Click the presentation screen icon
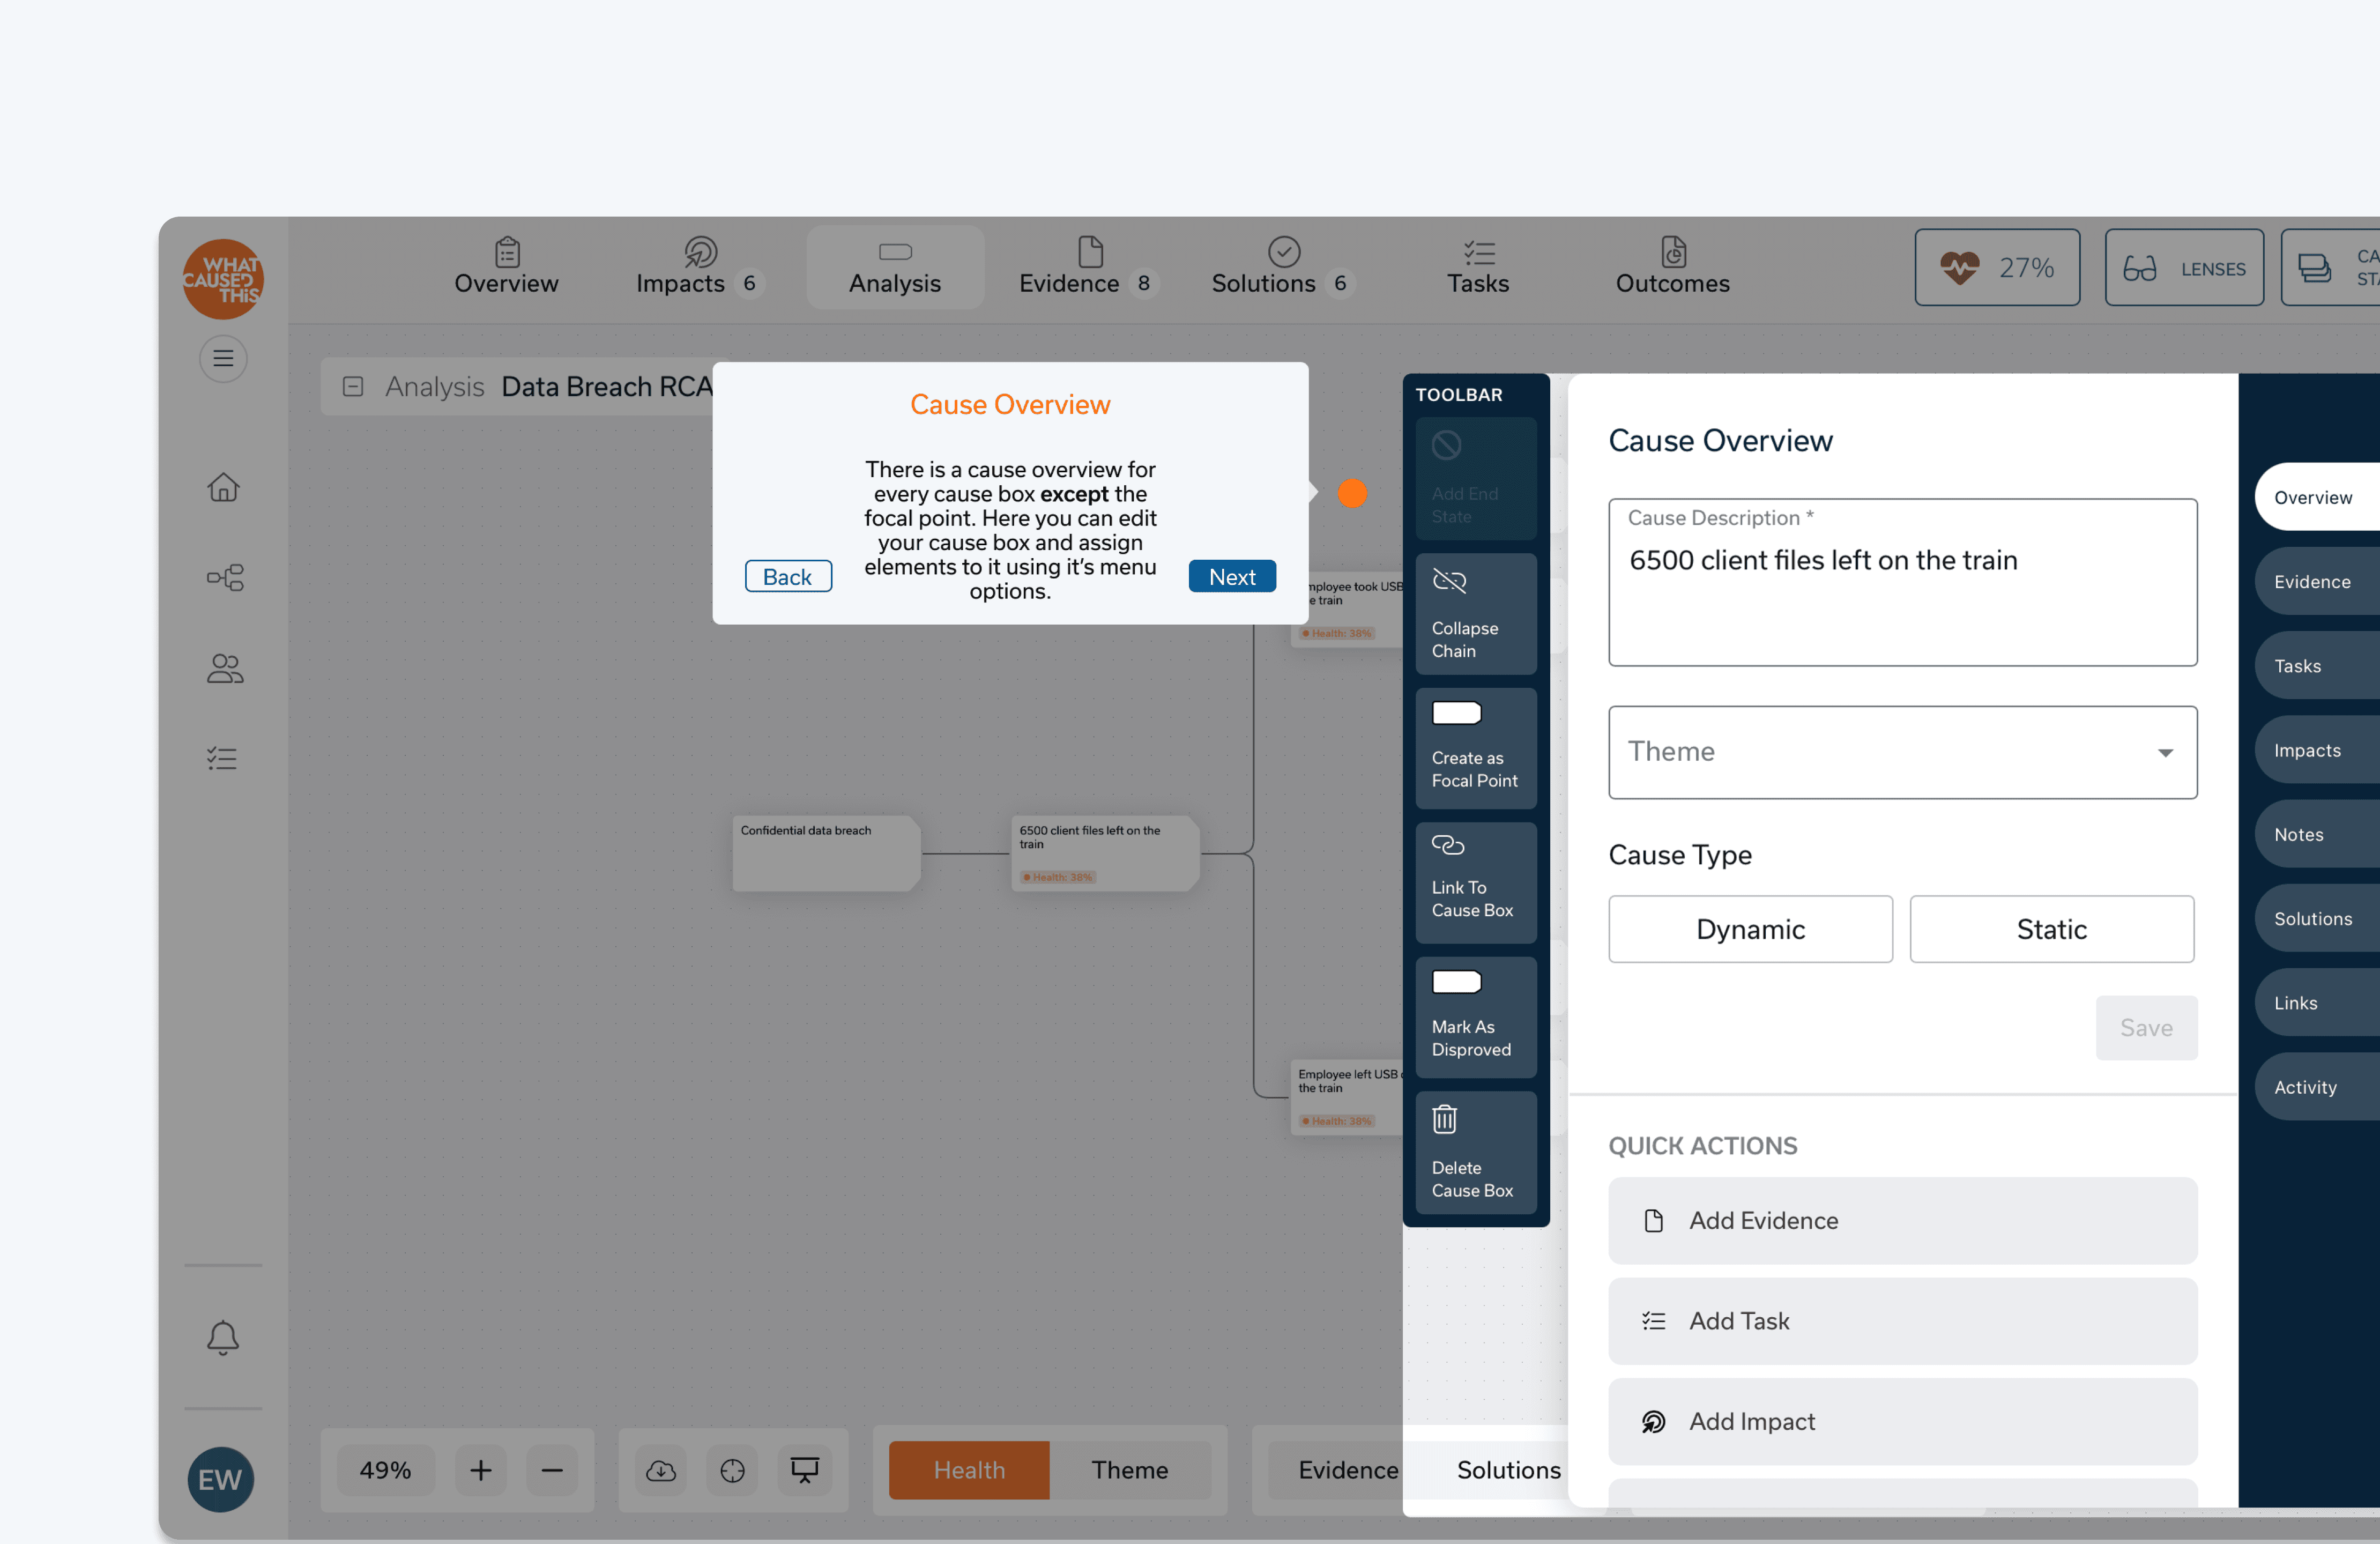The height and width of the screenshot is (1544, 2380). click(x=804, y=1469)
